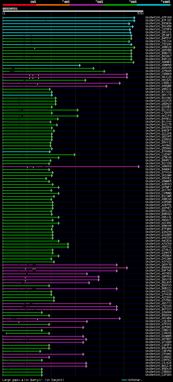
Task: Select the UniRef100_A3IPS5 label
Action: click(158, 101)
